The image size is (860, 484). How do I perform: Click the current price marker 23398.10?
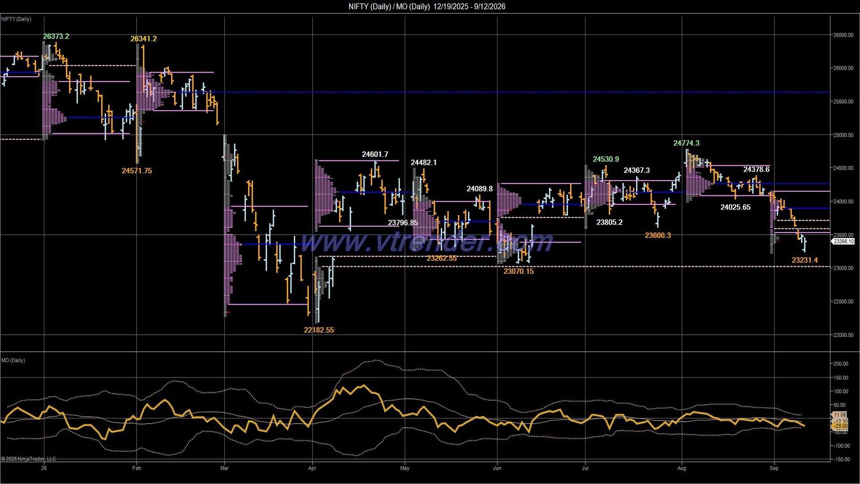pyautogui.click(x=843, y=242)
